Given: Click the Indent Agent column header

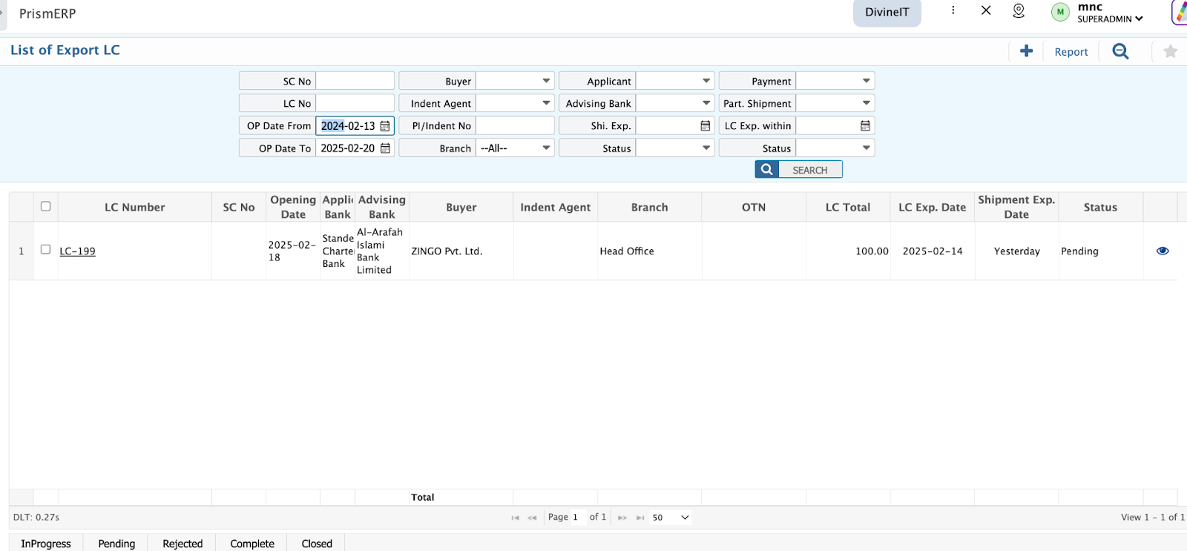Looking at the screenshot, I should click(556, 207).
